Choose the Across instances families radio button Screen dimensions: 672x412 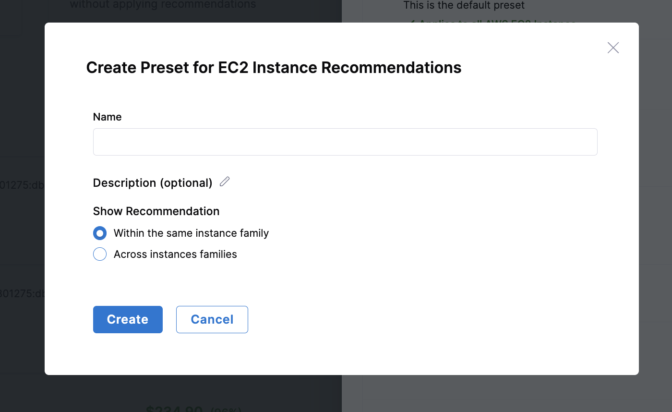pos(100,254)
